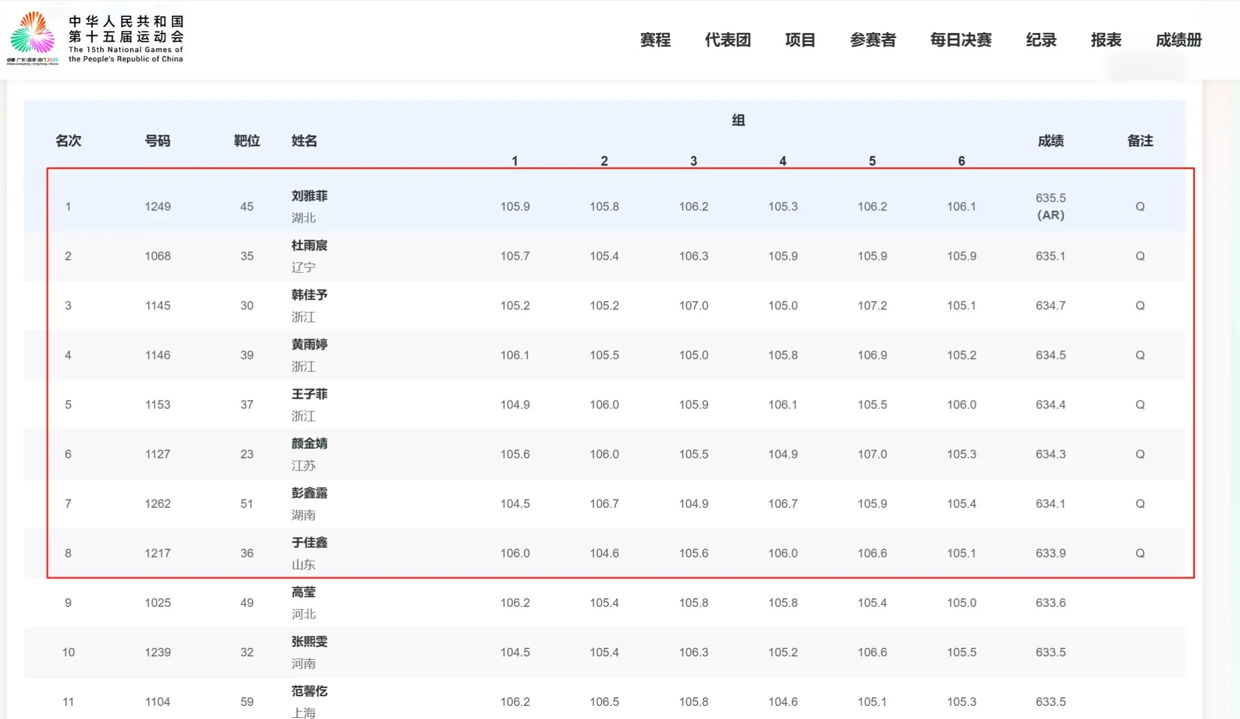Click athlete name 杜雨宸

pyautogui.click(x=309, y=245)
